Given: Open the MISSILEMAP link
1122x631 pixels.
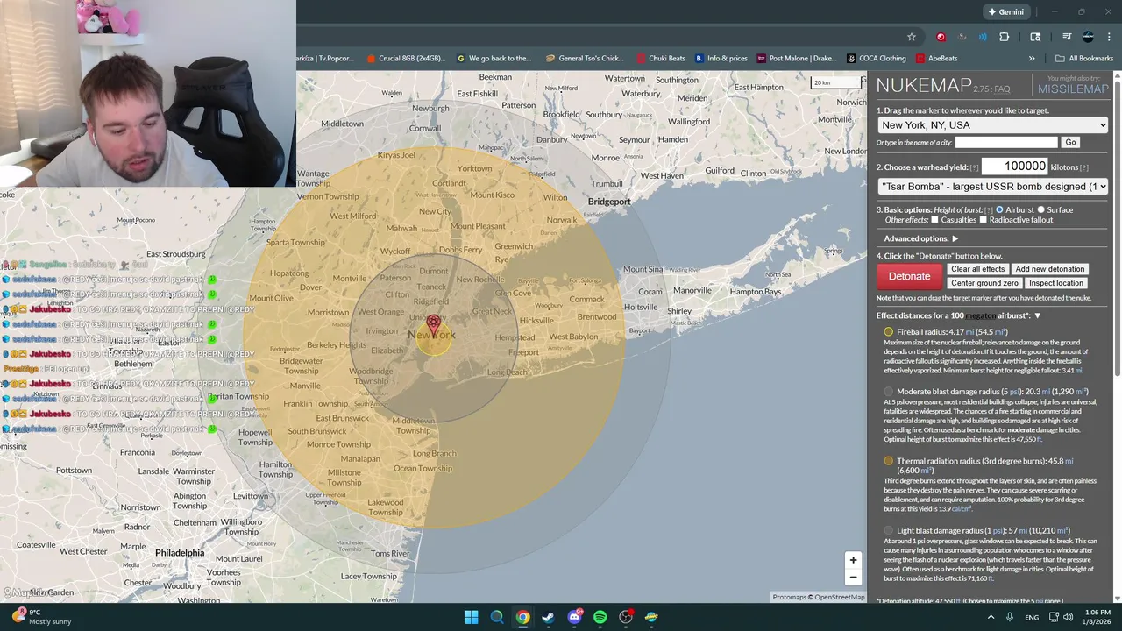Looking at the screenshot, I should pos(1073,89).
